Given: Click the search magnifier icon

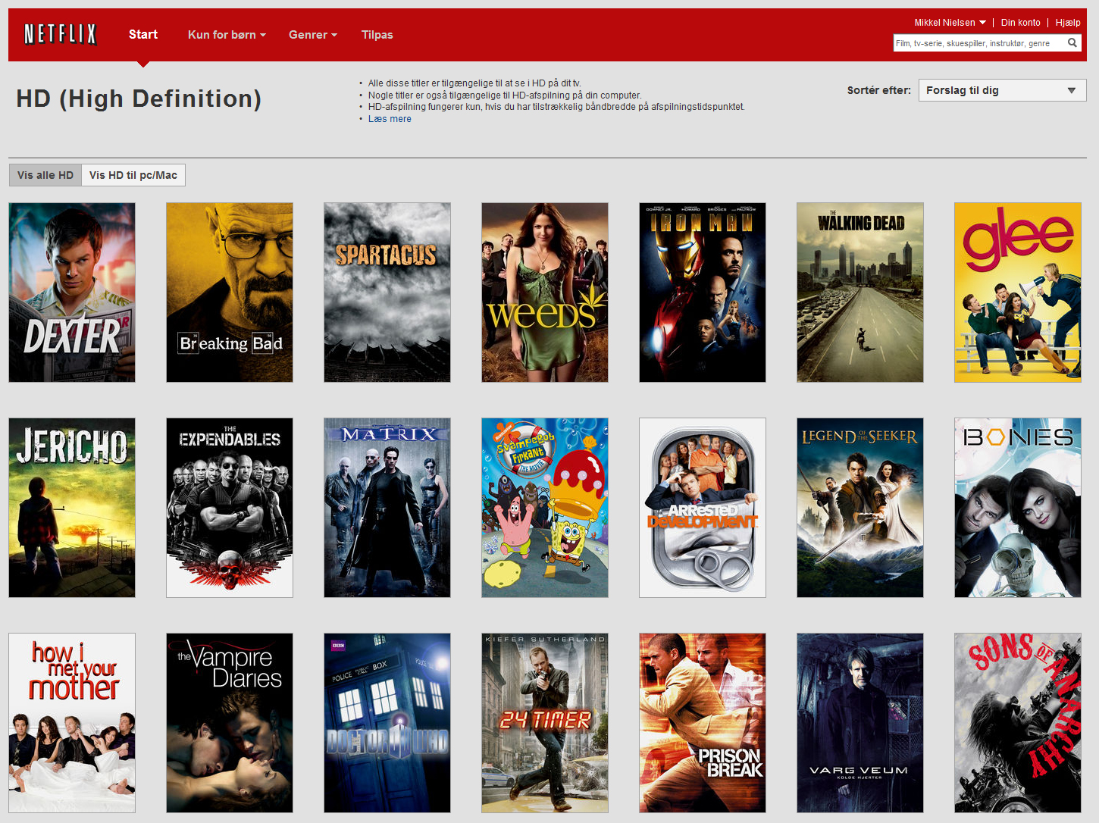Looking at the screenshot, I should (x=1072, y=43).
